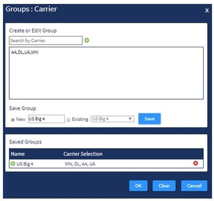Screen dimensions: 214x201
Task: Close the Groups : Carrier dialog
Action: [207, 10]
